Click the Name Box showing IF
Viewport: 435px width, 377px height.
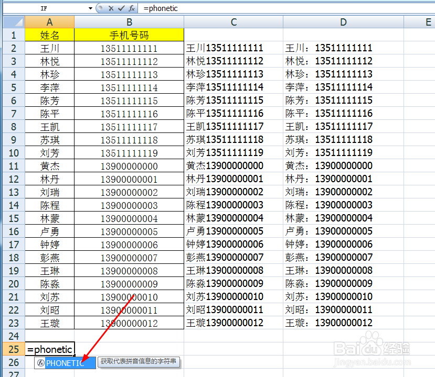tap(45, 8)
